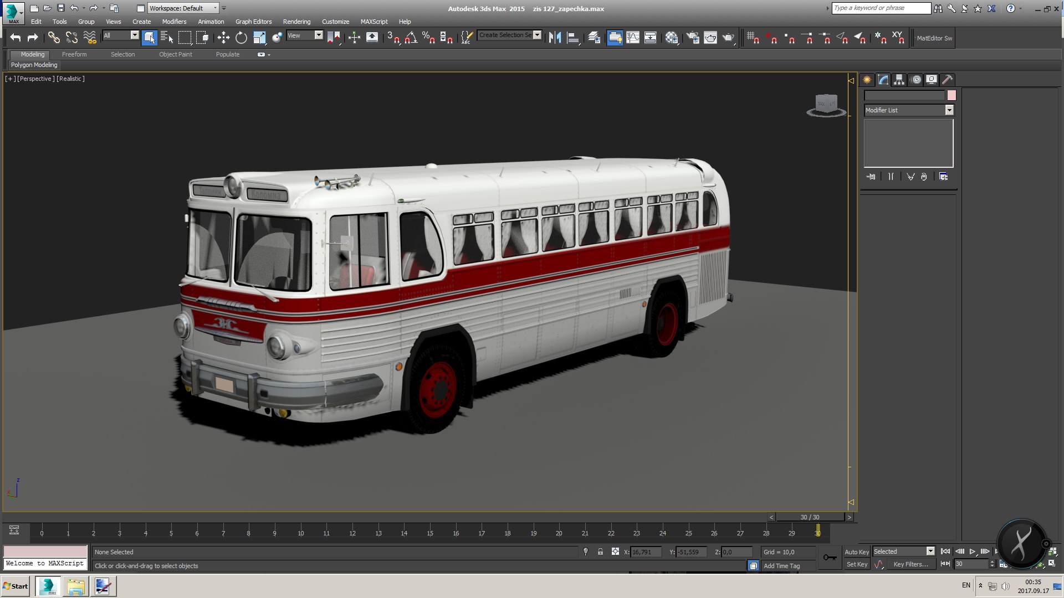This screenshot has height=598, width=1064.
Task: Toggle Auto Key animation mode
Action: tap(856, 552)
